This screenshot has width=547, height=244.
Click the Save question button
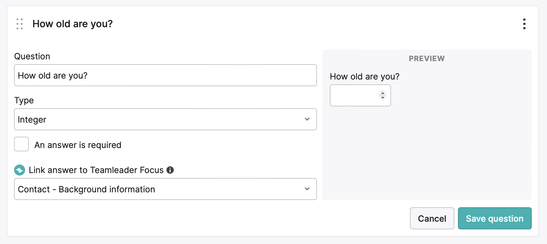[495, 218]
